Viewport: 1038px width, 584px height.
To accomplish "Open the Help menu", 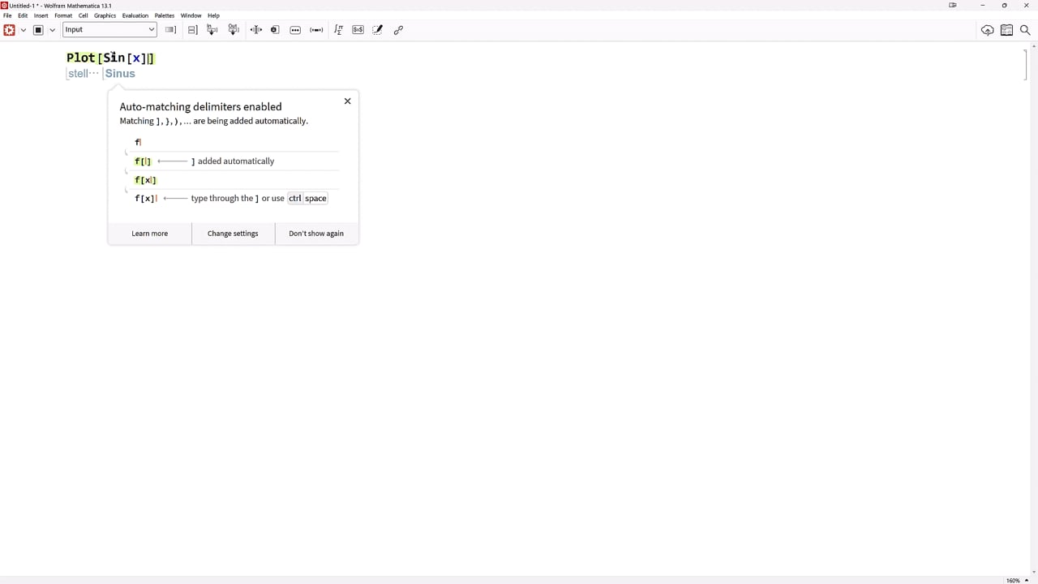I will tap(213, 15).
